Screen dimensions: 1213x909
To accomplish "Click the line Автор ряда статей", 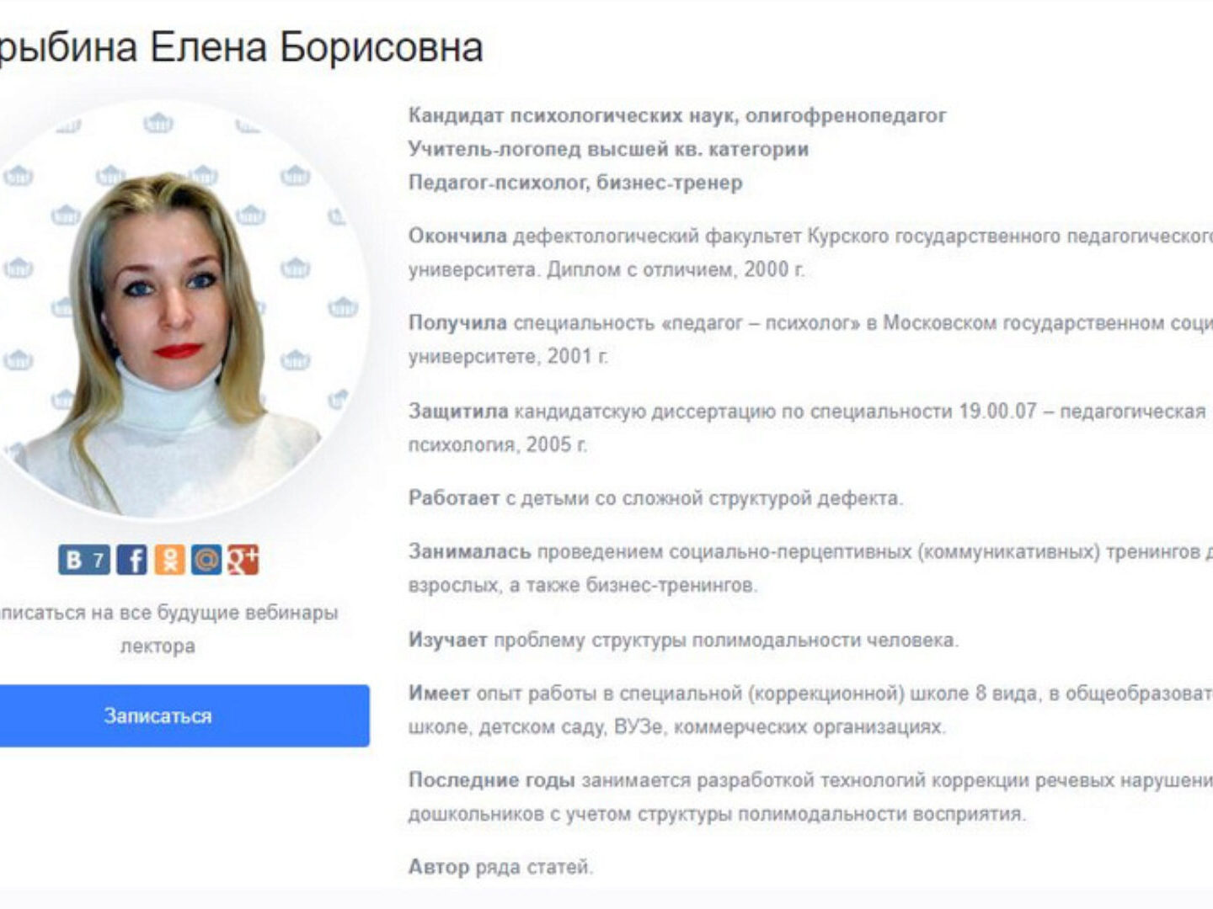I will 500,867.
